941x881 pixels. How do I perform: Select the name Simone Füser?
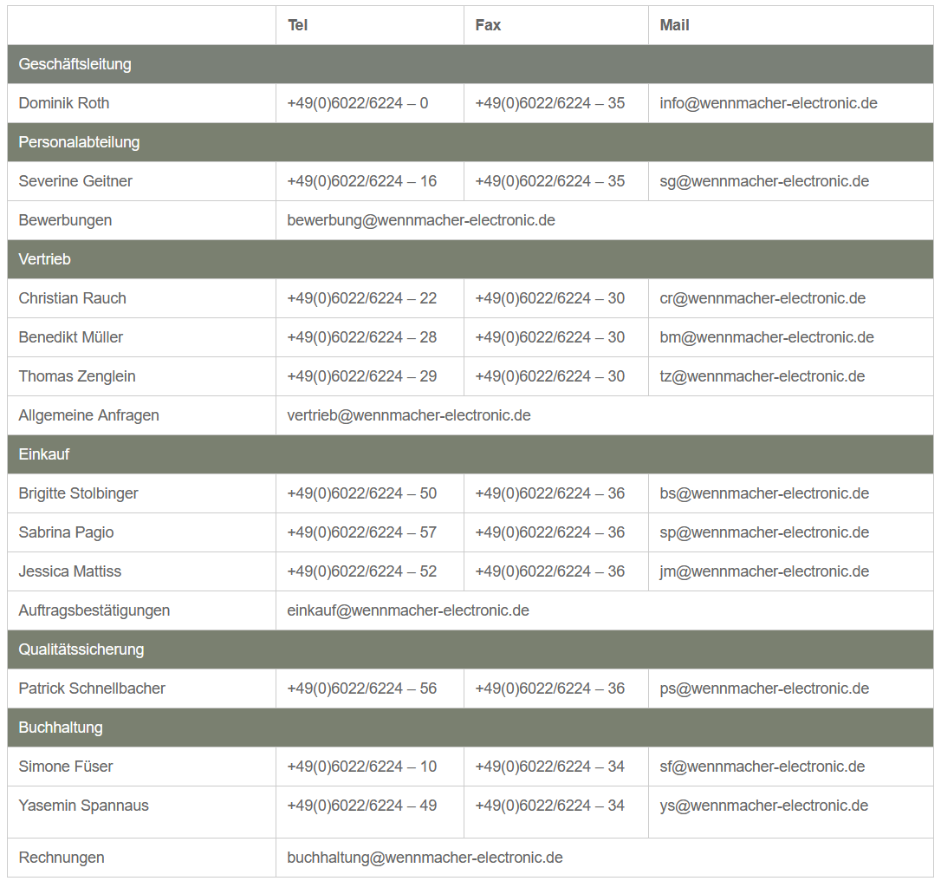[x=65, y=767]
